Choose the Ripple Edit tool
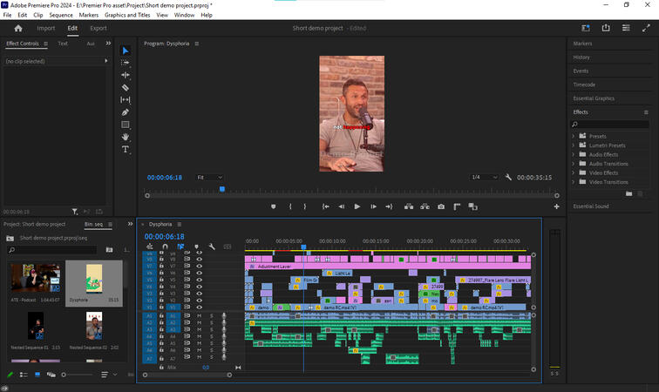Image resolution: width=659 pixels, height=392 pixels. pos(126,75)
